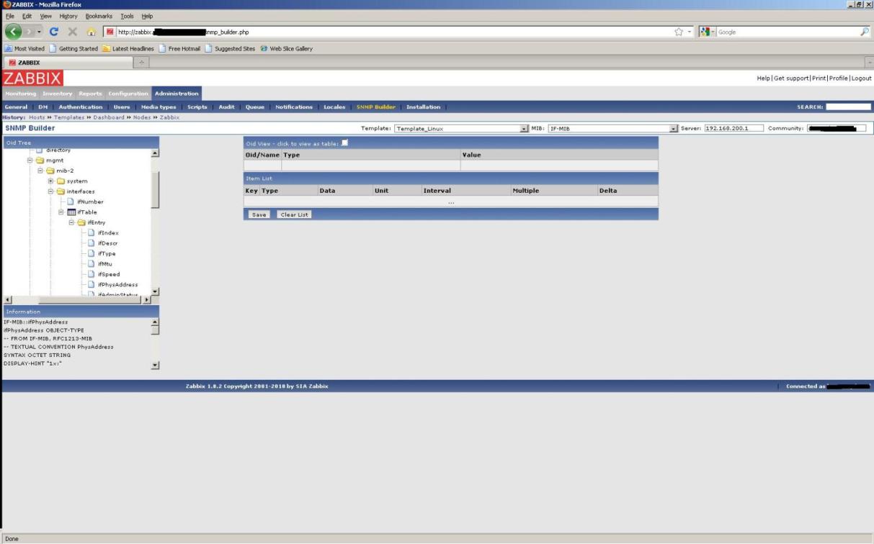Image resolution: width=874 pixels, height=544 pixels.
Task: Collapse the ifTable tree node
Action: 61,212
